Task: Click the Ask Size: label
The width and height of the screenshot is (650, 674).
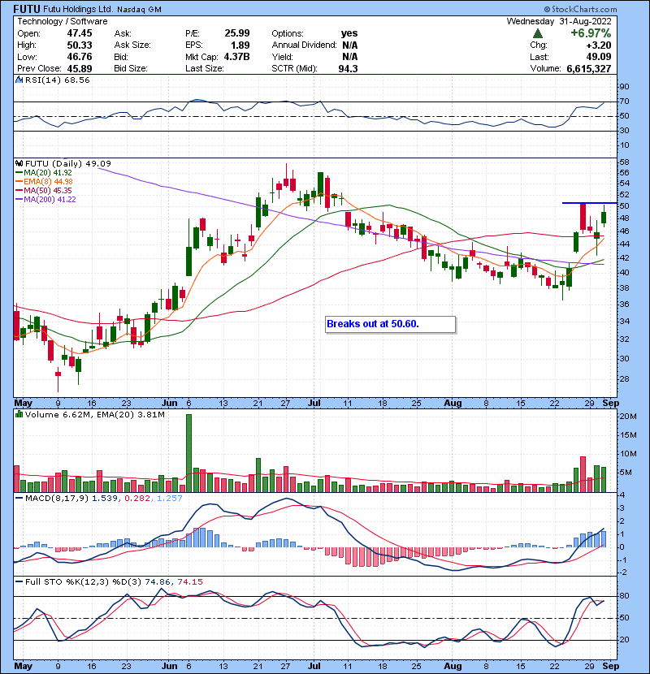Action: tap(132, 45)
